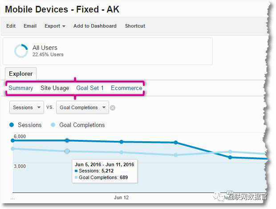The height and width of the screenshot is (209, 276).
Task: Click the All Users segment box
Action: [x=107, y=51]
